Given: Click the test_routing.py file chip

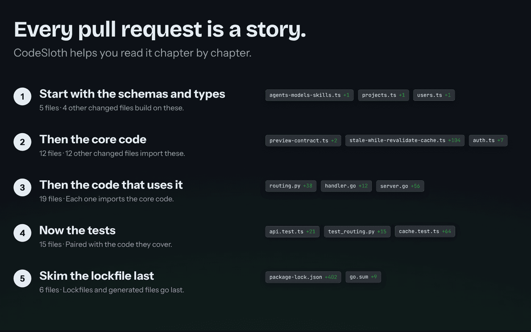Looking at the screenshot, I should [x=357, y=231].
